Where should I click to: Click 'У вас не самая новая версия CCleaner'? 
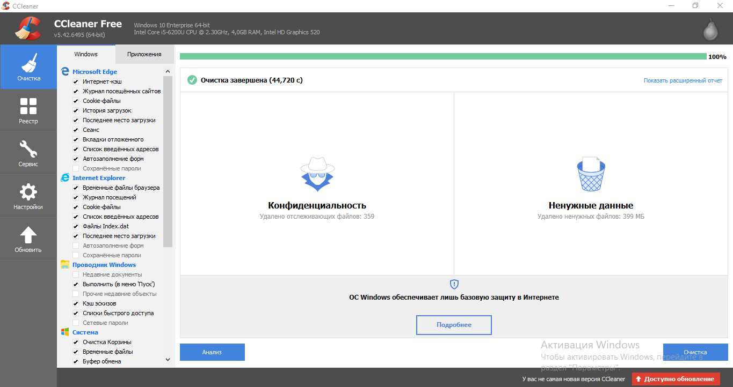(574, 379)
